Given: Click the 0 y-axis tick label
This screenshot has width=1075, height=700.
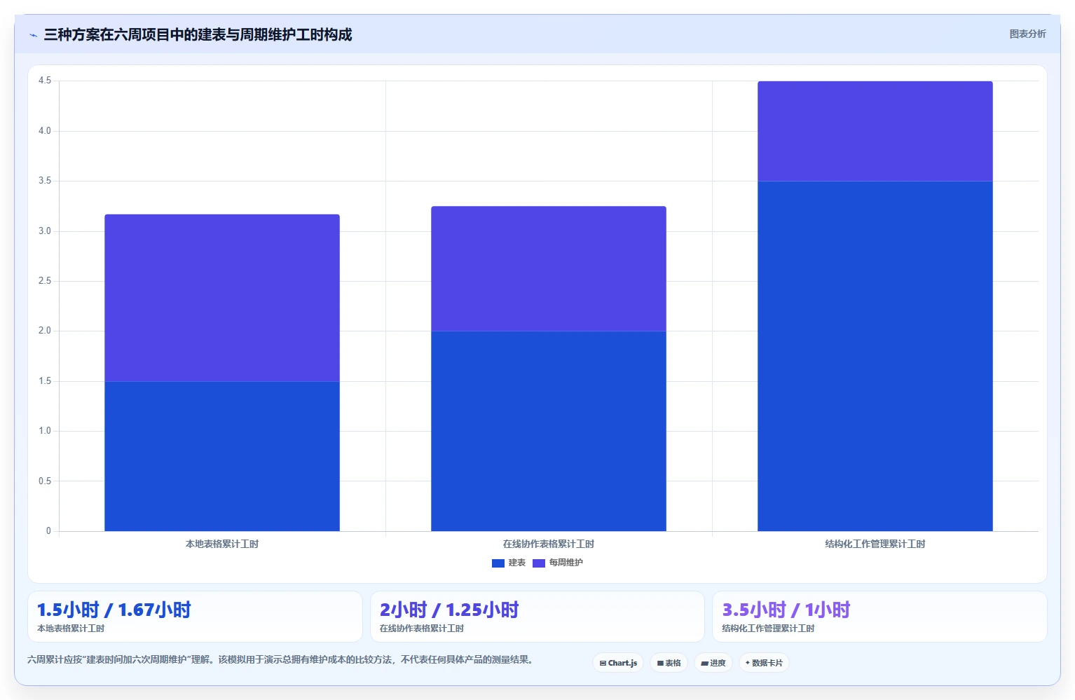Looking at the screenshot, I should (48, 531).
